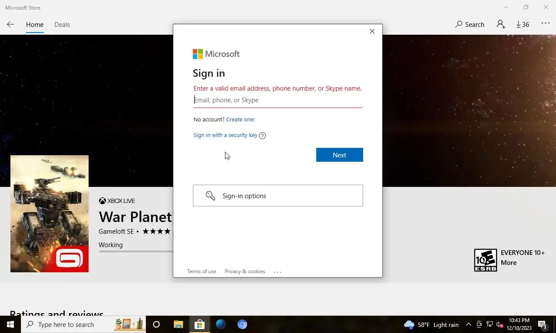Viewport: 556px width, 333px height.
Task: Click the taskbar Type here to search box
Action: point(83,324)
